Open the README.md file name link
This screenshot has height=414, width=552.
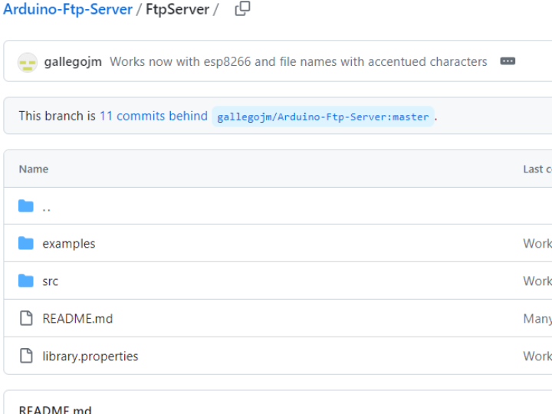(x=77, y=318)
